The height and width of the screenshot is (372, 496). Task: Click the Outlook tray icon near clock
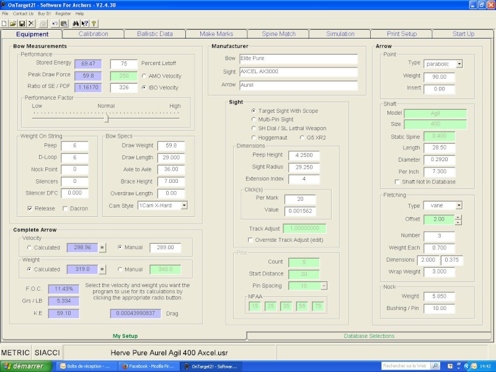tap(474, 366)
